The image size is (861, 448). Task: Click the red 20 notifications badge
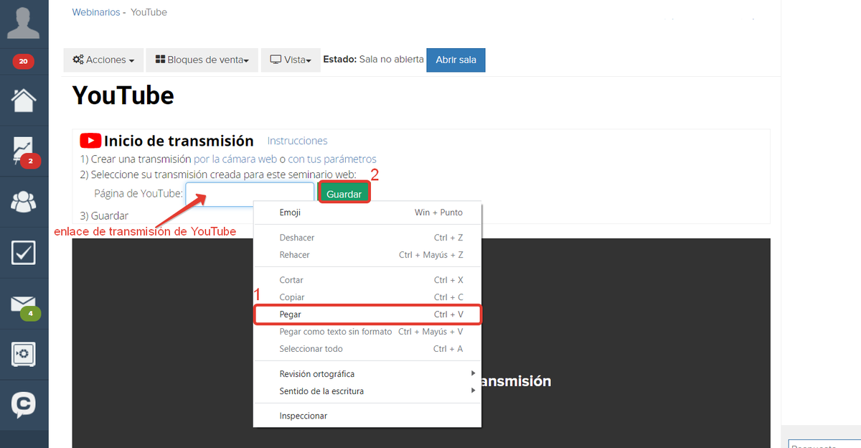coord(23,62)
